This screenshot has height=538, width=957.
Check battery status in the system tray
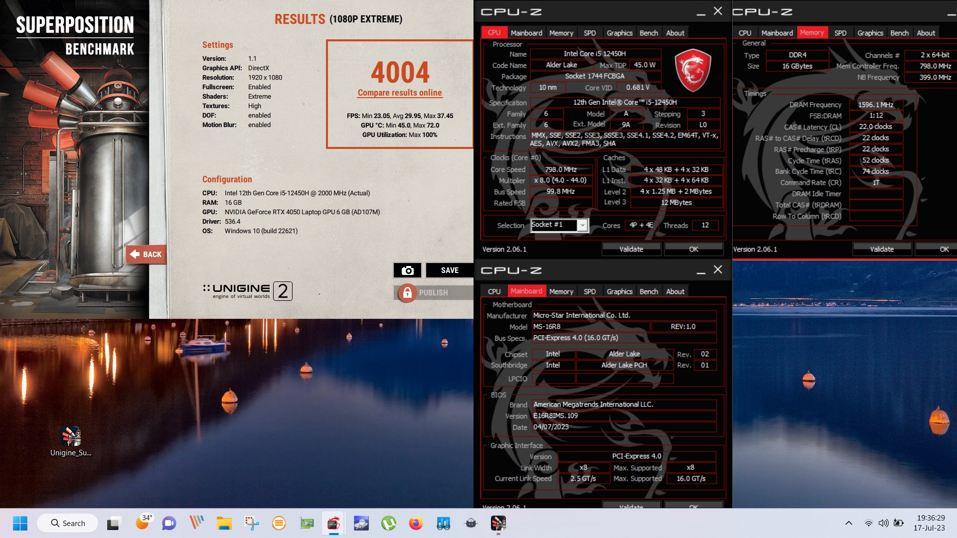(899, 523)
